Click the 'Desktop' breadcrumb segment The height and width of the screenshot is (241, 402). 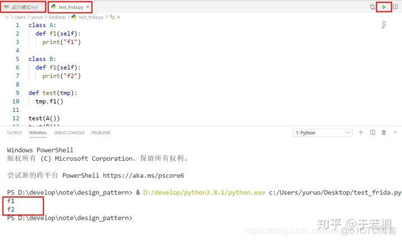57,17
